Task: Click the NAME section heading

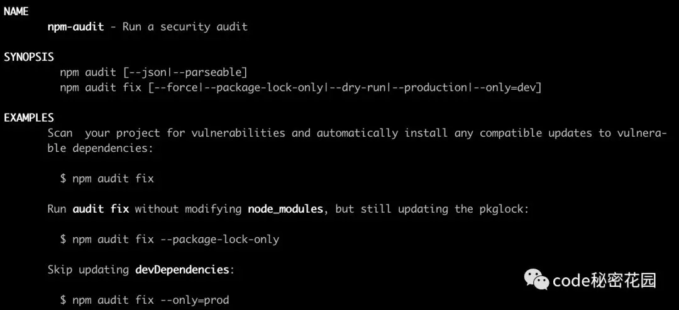Action: click(x=16, y=11)
